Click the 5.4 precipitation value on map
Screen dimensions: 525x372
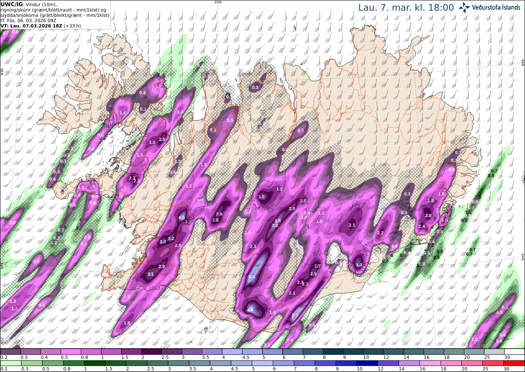pos(252,277)
